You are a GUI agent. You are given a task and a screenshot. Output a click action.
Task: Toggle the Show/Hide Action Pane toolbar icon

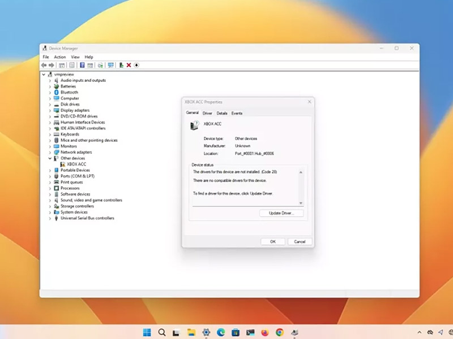[90, 65]
